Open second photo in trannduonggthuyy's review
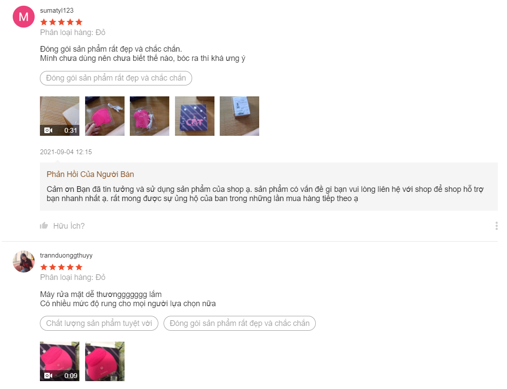The width and height of the screenshot is (507, 389). [x=105, y=361]
